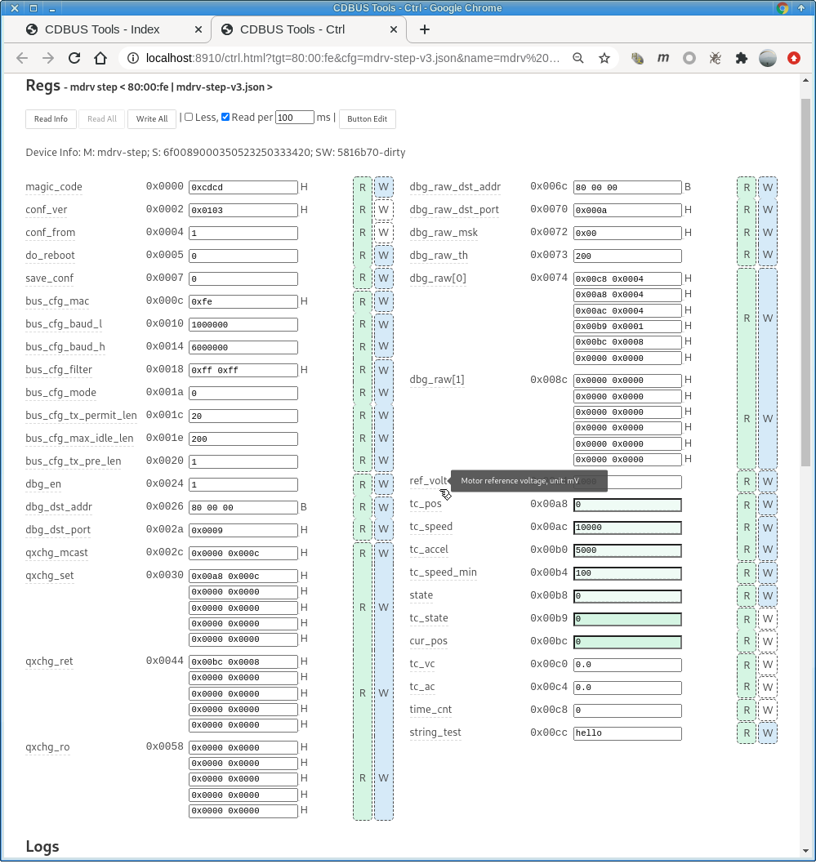Read the qxchg_set register group

[x=363, y=608]
